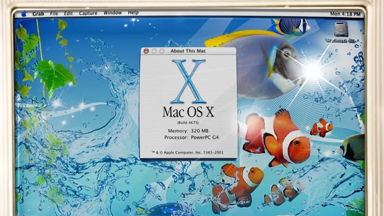This screenshot has height=216, width=384.
Task: Click the Apple Computer copyright line
Action: click(187, 152)
